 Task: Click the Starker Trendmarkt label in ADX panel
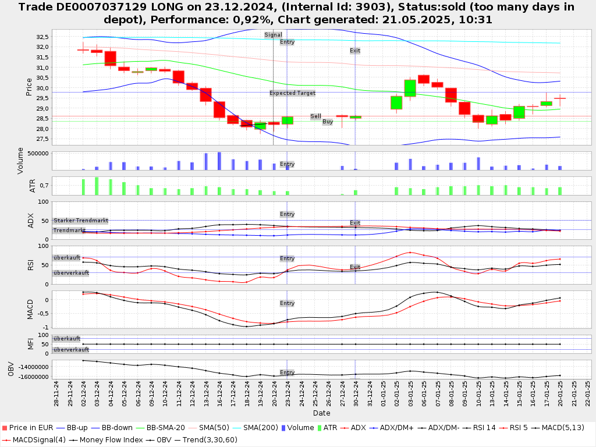pyautogui.click(x=80, y=221)
